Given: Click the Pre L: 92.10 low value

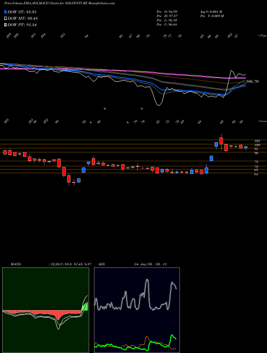Looking at the screenshot, I should pyautogui.click(x=167, y=20).
